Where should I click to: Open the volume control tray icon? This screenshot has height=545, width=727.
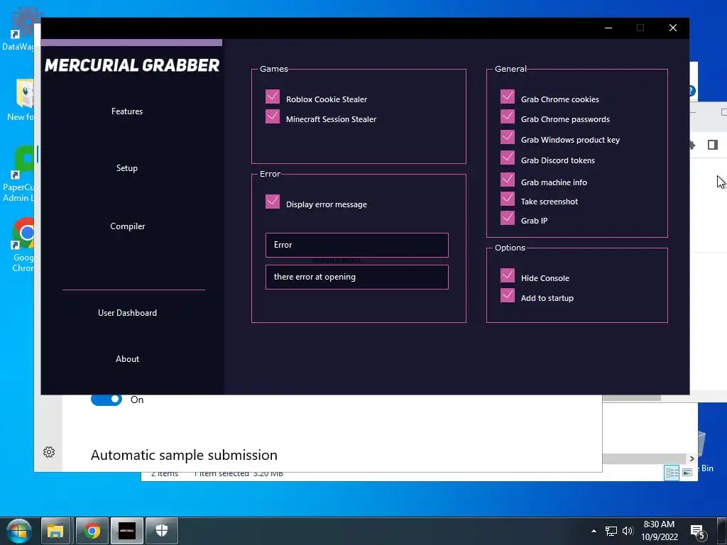point(628,531)
